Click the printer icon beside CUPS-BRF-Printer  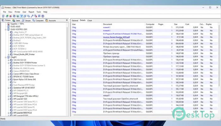(11, 43)
